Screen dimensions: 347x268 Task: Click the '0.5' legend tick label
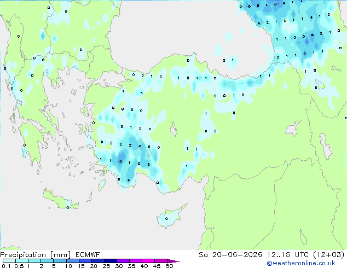coord(19,266)
